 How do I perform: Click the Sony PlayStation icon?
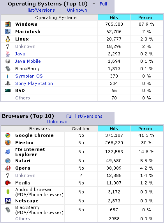point(8,83)
